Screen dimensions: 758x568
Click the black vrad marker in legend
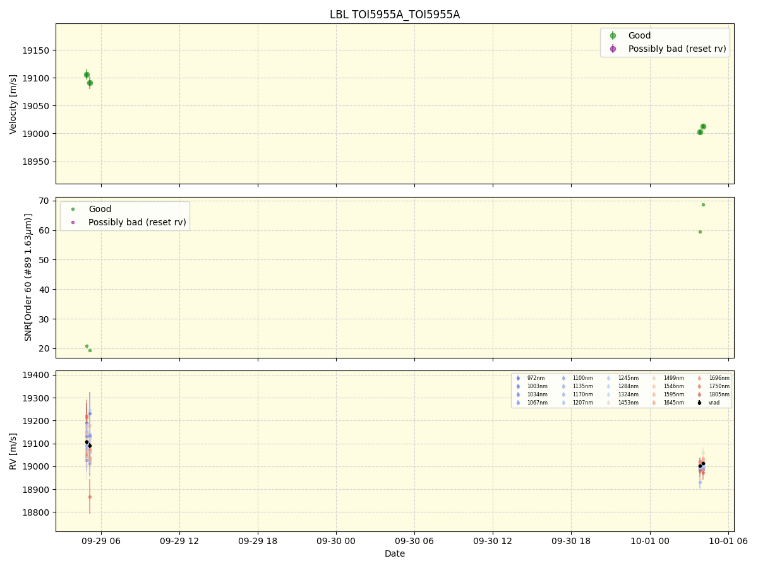click(x=699, y=403)
